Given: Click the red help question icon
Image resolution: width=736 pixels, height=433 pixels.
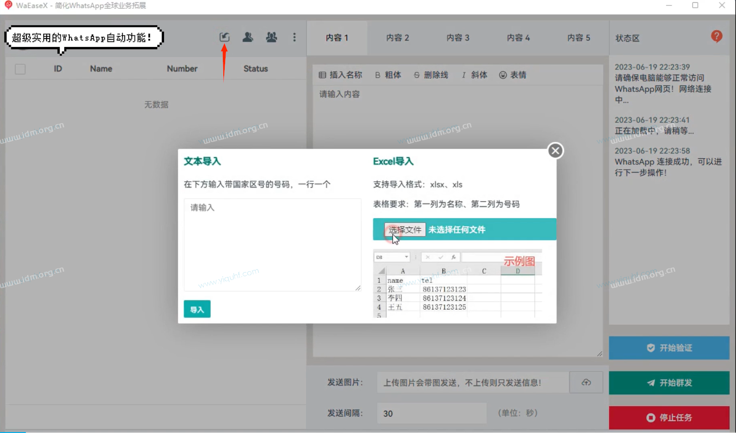Looking at the screenshot, I should 716,36.
